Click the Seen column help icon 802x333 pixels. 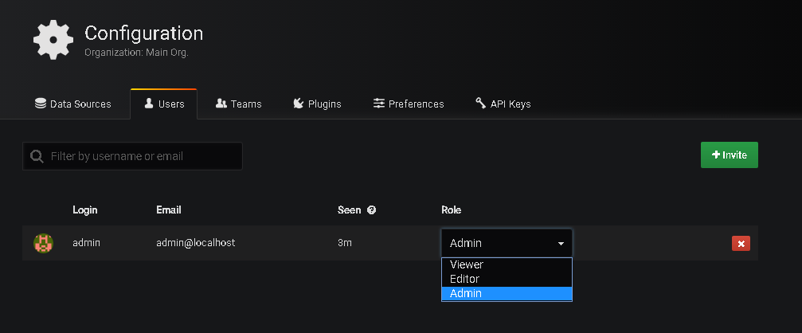click(371, 210)
